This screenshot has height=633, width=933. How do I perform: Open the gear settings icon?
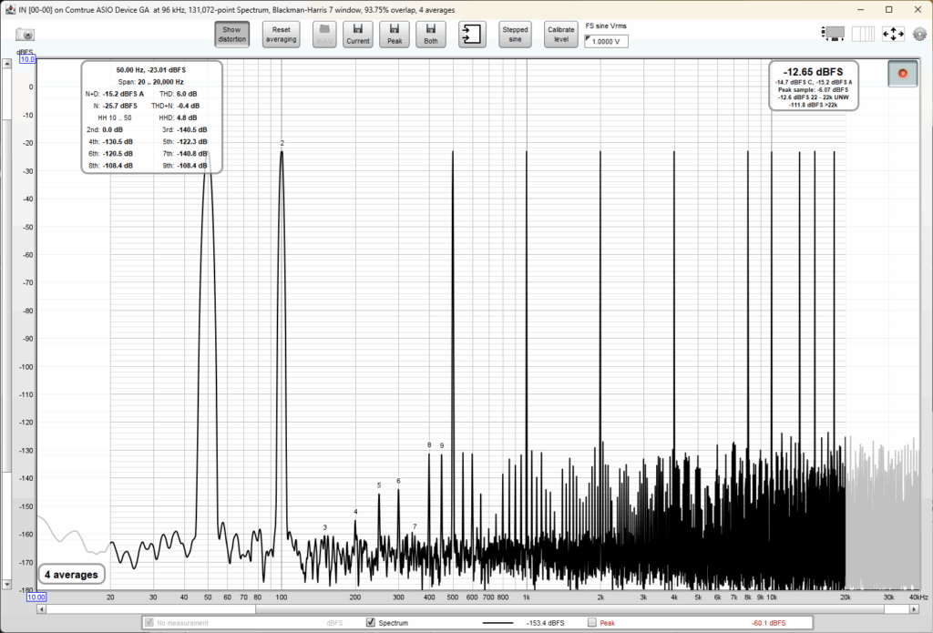pyautogui.click(x=920, y=34)
